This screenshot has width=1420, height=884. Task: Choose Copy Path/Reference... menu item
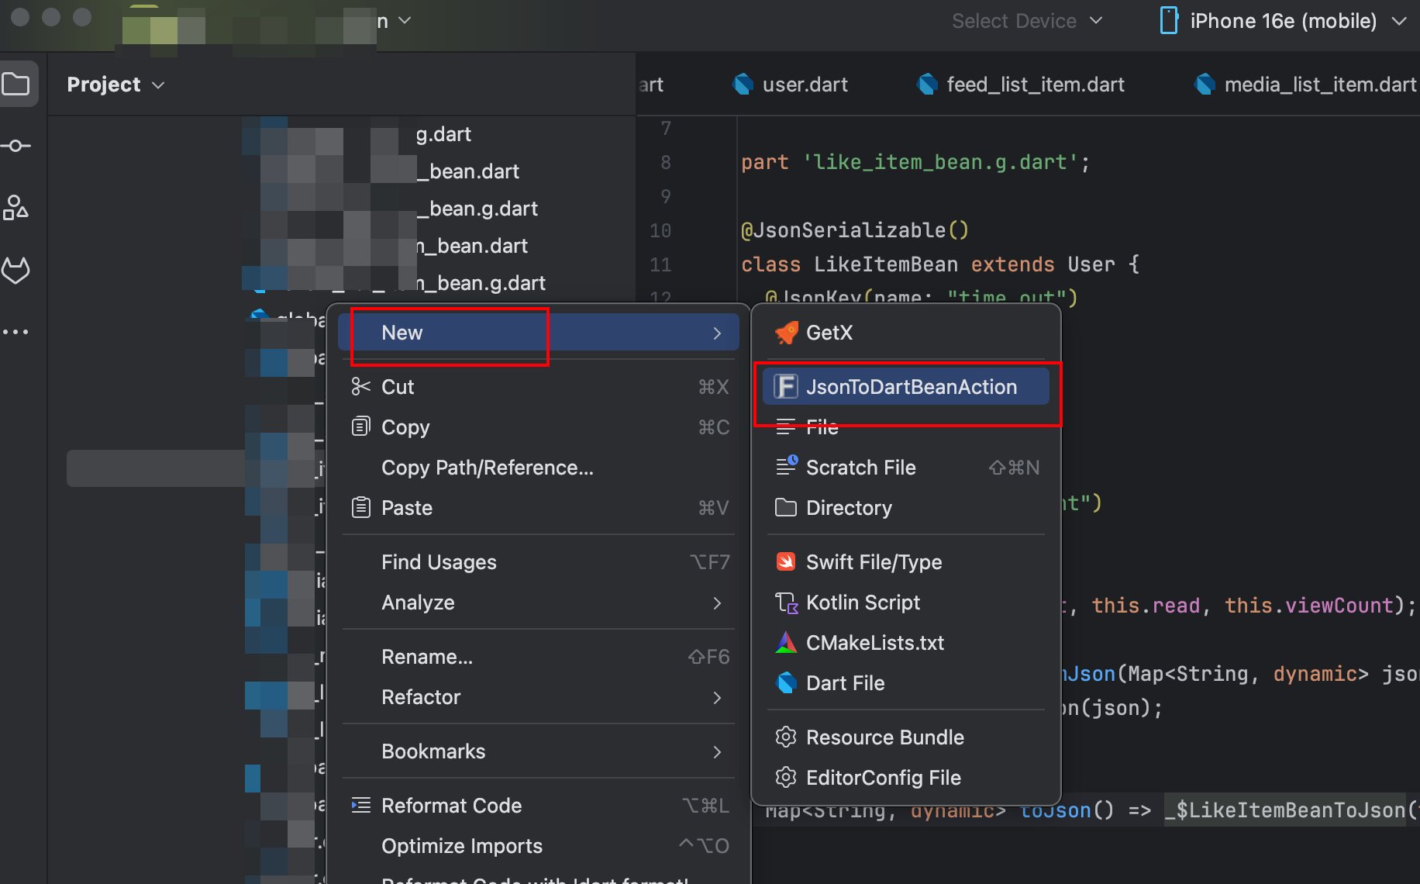[x=538, y=468]
